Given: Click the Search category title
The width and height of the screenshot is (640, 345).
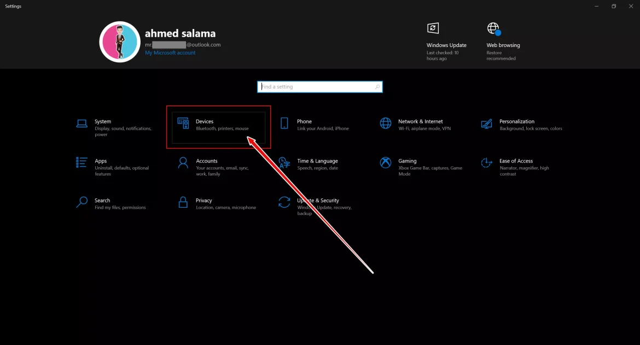Looking at the screenshot, I should pos(102,201).
